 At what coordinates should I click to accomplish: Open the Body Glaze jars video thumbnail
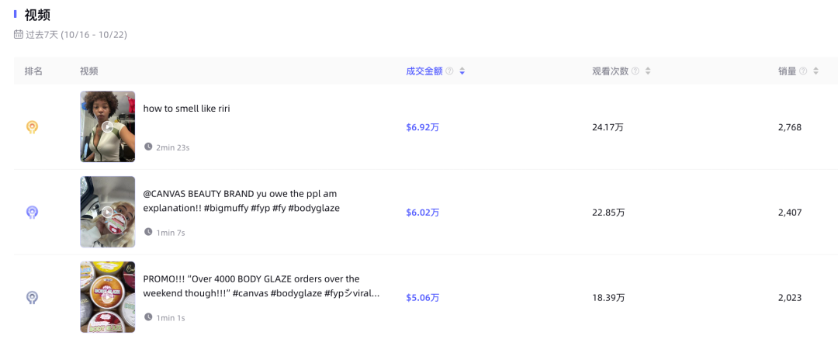pyautogui.click(x=107, y=297)
